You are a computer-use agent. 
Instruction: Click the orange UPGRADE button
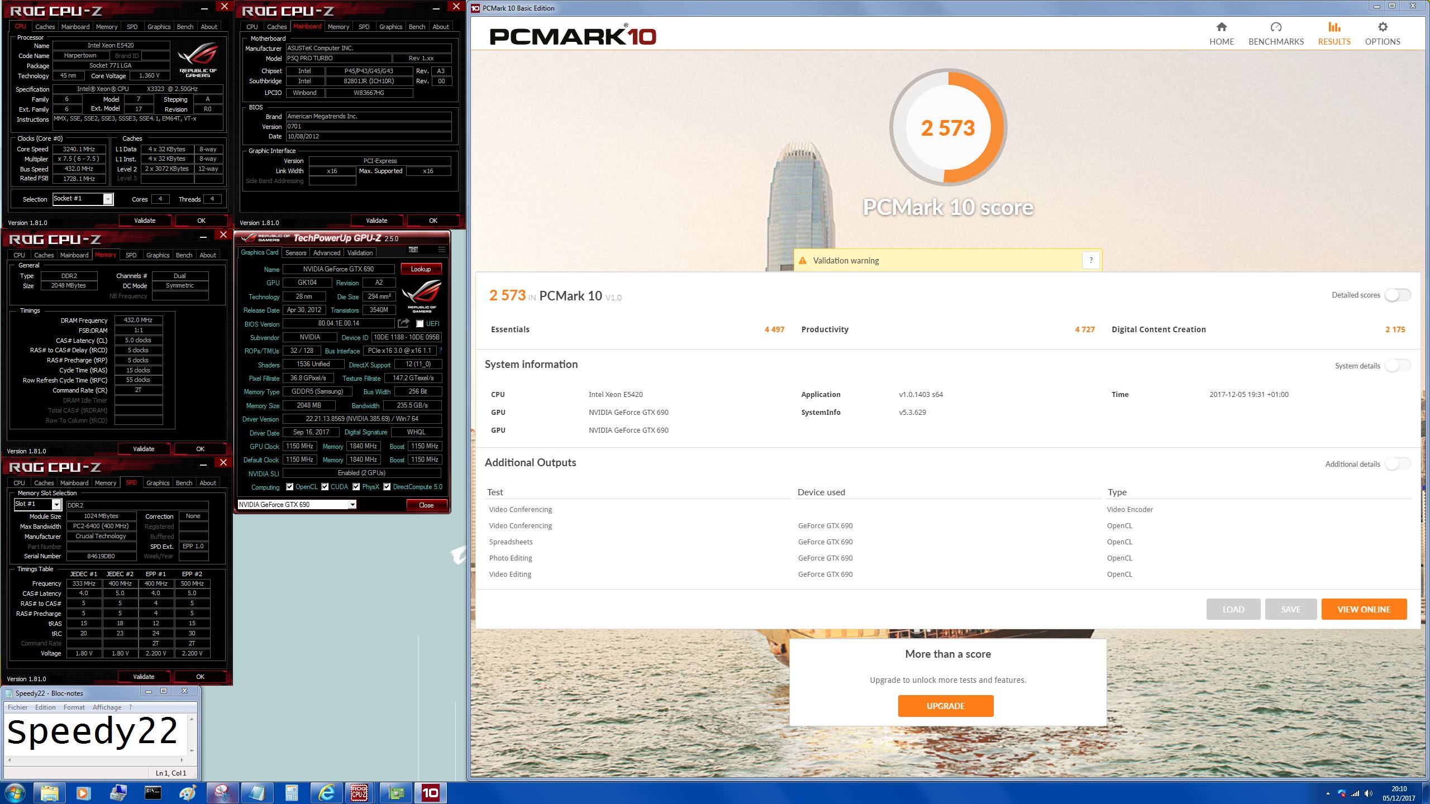(946, 706)
